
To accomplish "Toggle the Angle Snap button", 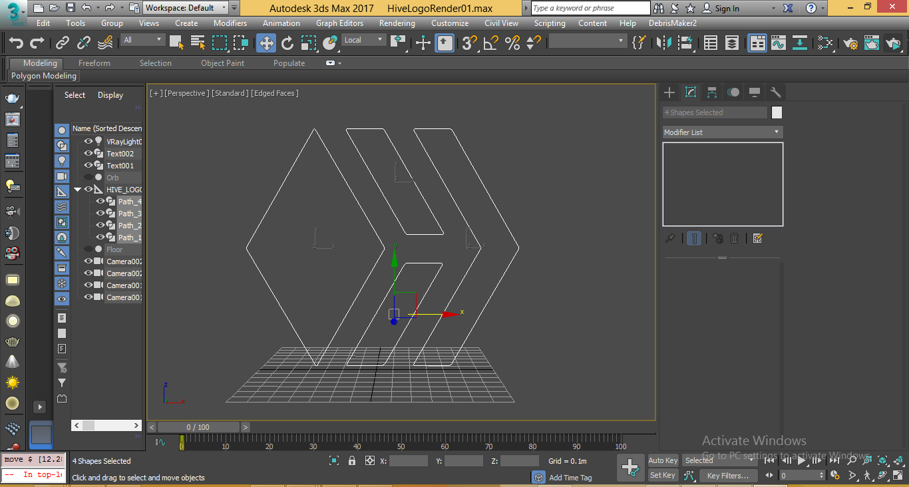I will [x=491, y=43].
